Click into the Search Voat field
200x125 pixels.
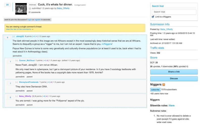[x=174, y=12]
